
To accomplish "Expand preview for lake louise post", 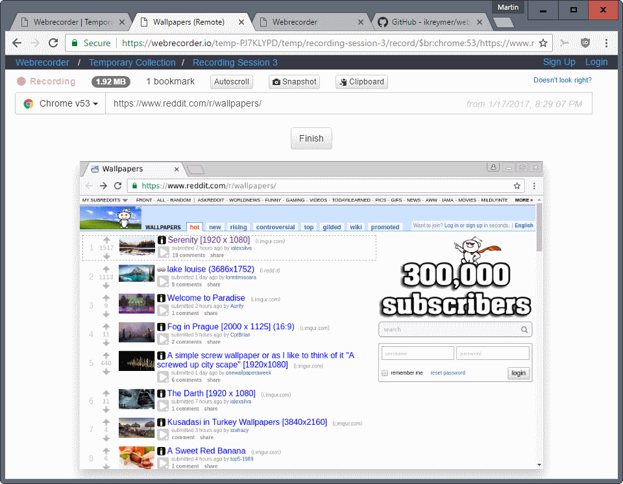I will coord(163,281).
